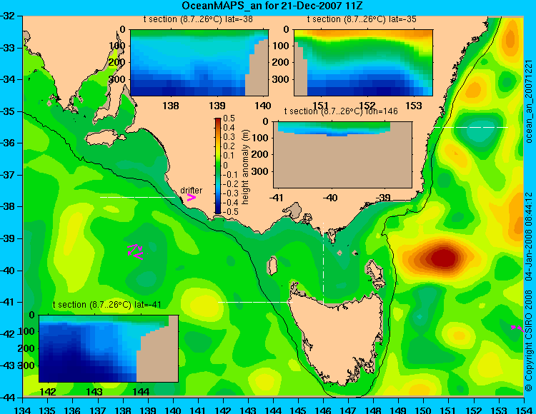Viewport: 536px width, 414px height.
Task: Click the 134 longitude label on bottom axis
Action: coord(23,410)
